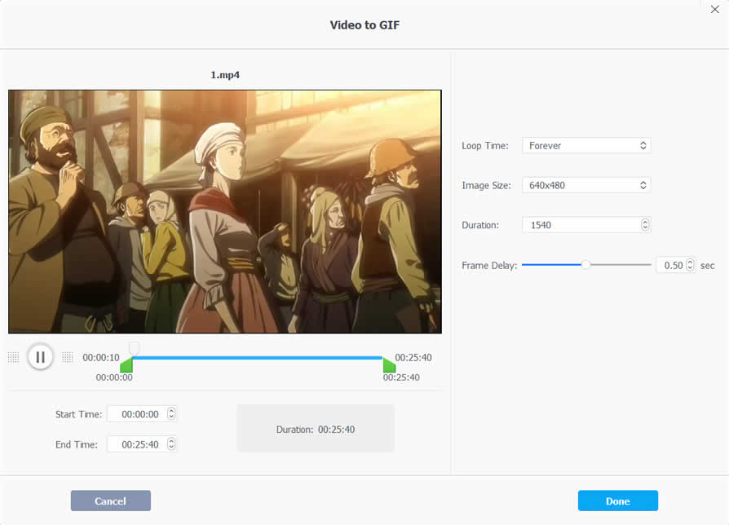Click the Start Time stepper arrows
This screenshot has width=729, height=525.
(x=171, y=414)
